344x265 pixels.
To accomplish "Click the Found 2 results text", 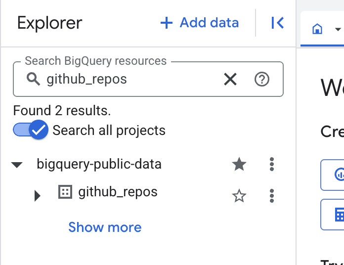I will (x=62, y=110).
